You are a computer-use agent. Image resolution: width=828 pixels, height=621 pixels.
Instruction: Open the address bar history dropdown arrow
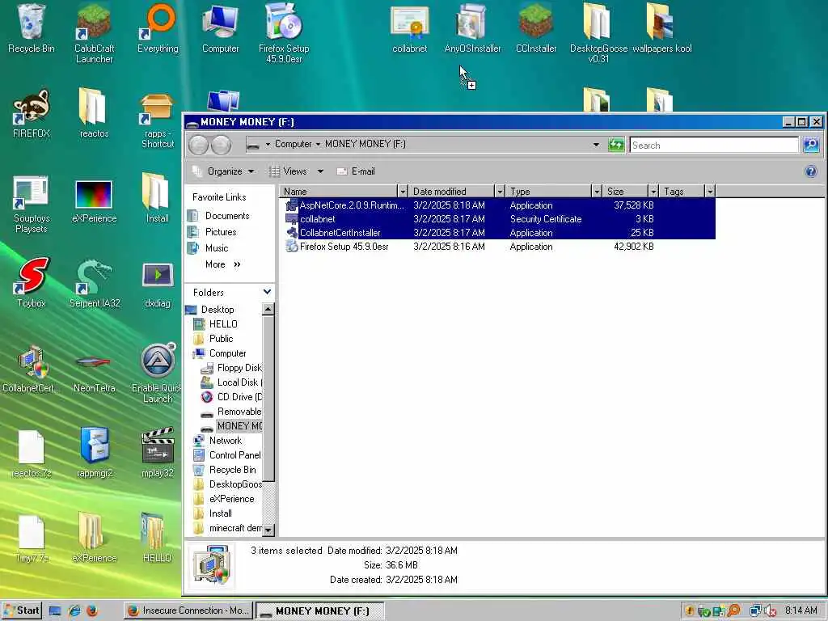coord(596,144)
